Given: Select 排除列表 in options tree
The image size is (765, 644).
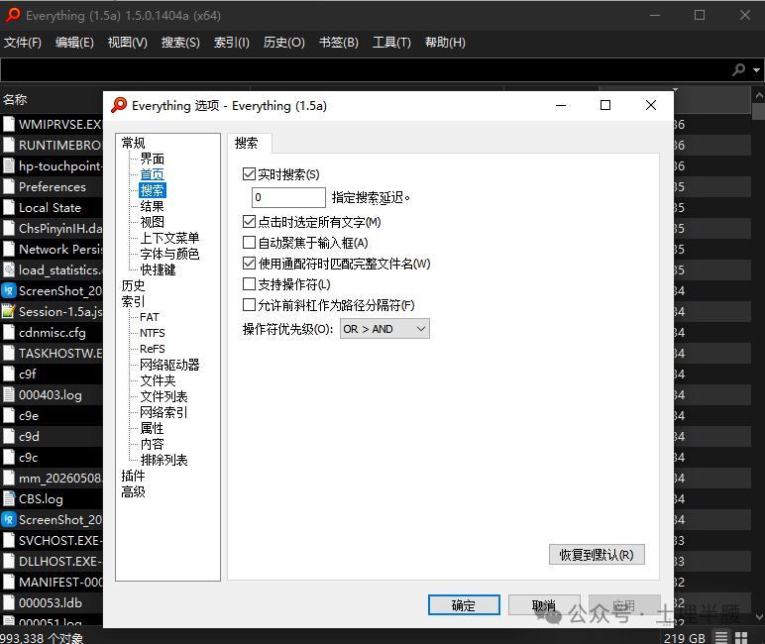Looking at the screenshot, I should 164,460.
